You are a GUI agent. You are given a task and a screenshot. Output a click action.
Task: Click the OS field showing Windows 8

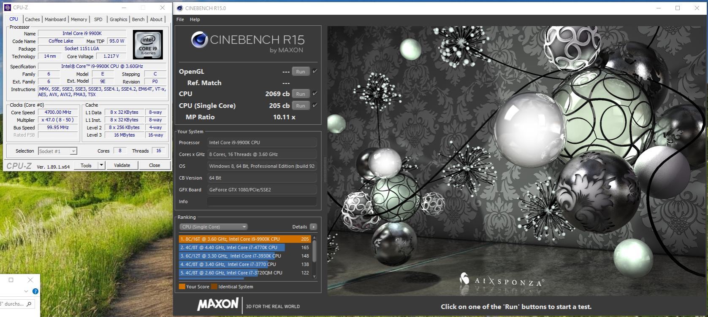point(262,166)
